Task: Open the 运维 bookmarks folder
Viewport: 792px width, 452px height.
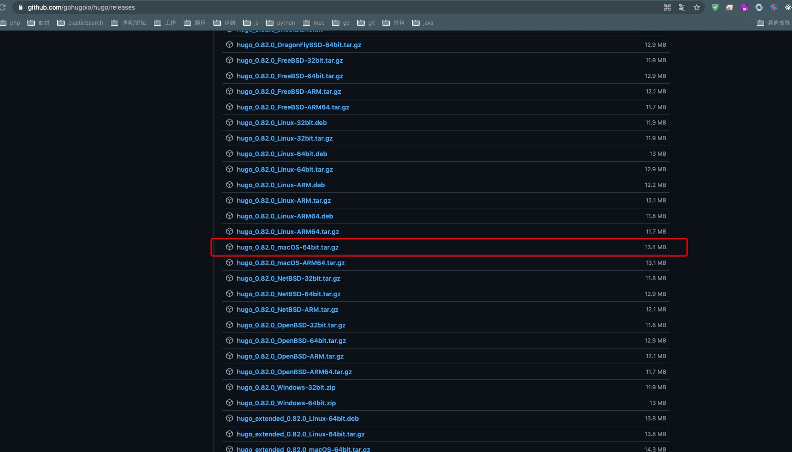Action: 224,22
